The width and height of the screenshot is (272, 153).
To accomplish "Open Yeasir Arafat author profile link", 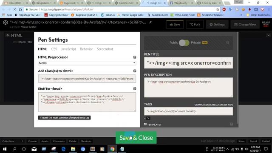I will coord(28,27).
